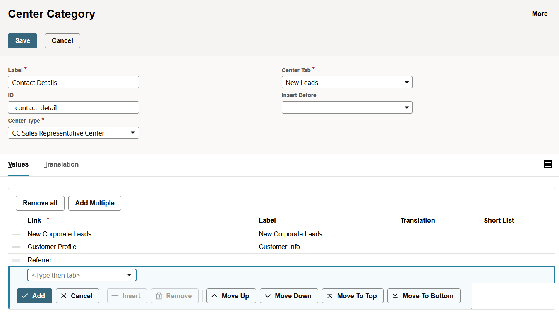The height and width of the screenshot is (314, 559).
Task: Select the Customer Profile link cell
Action: click(x=52, y=247)
